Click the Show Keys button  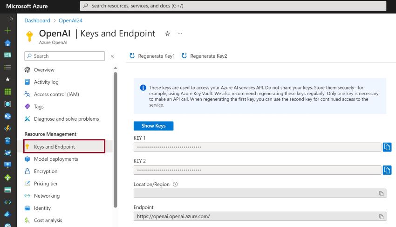point(153,126)
